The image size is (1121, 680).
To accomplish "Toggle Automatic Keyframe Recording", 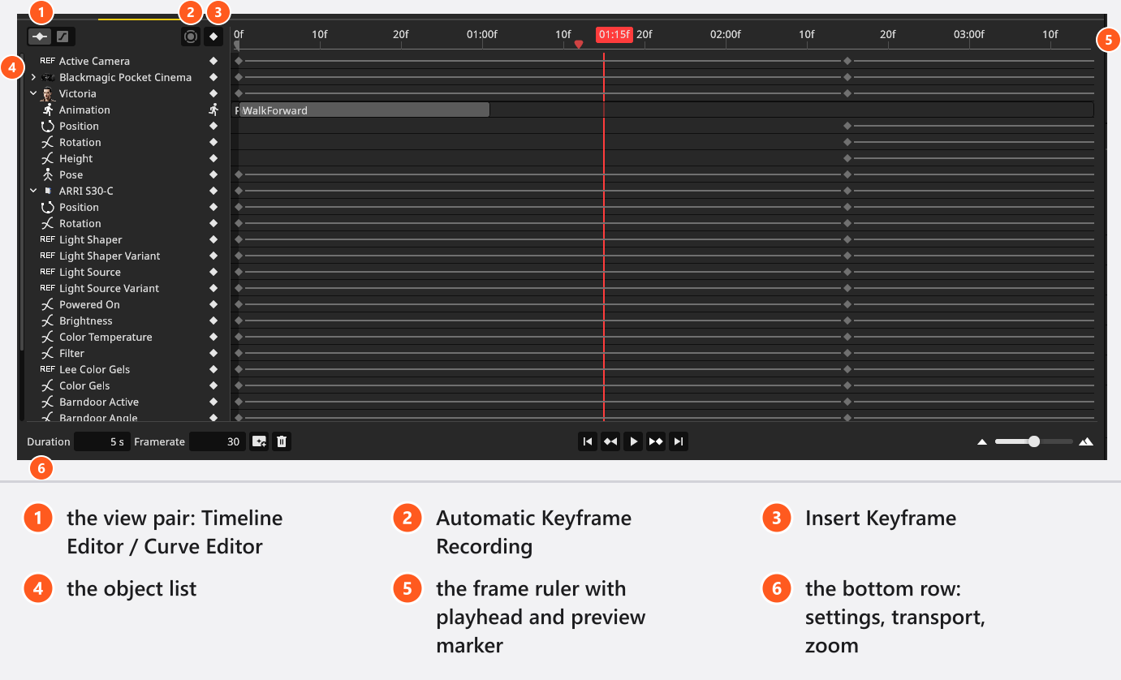I will coord(191,37).
